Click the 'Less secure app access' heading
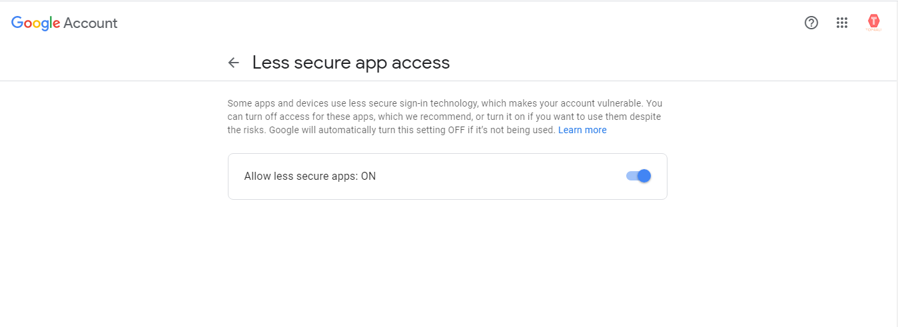This screenshot has width=898, height=327. tap(351, 63)
